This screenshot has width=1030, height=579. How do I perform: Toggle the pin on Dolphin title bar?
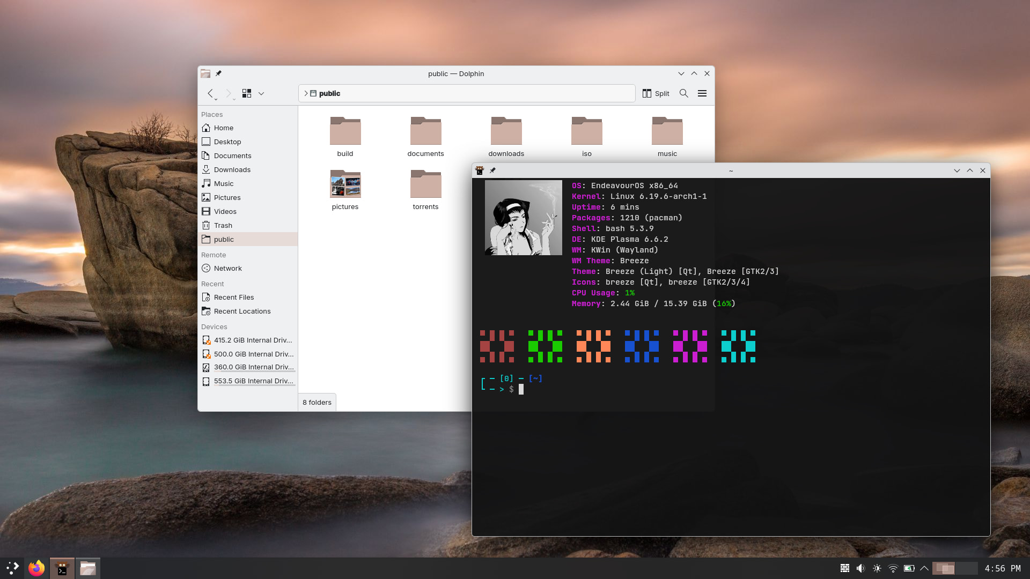click(218, 73)
